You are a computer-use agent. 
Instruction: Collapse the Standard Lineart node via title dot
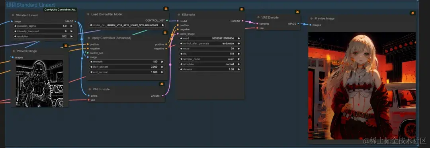pyautogui.click(x=13, y=16)
